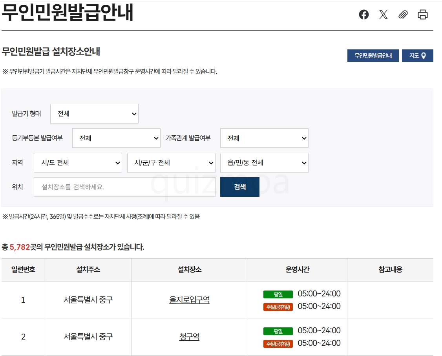The height and width of the screenshot is (356, 442).
Task: Copy the page link with the paperclip icon
Action: coord(403,15)
